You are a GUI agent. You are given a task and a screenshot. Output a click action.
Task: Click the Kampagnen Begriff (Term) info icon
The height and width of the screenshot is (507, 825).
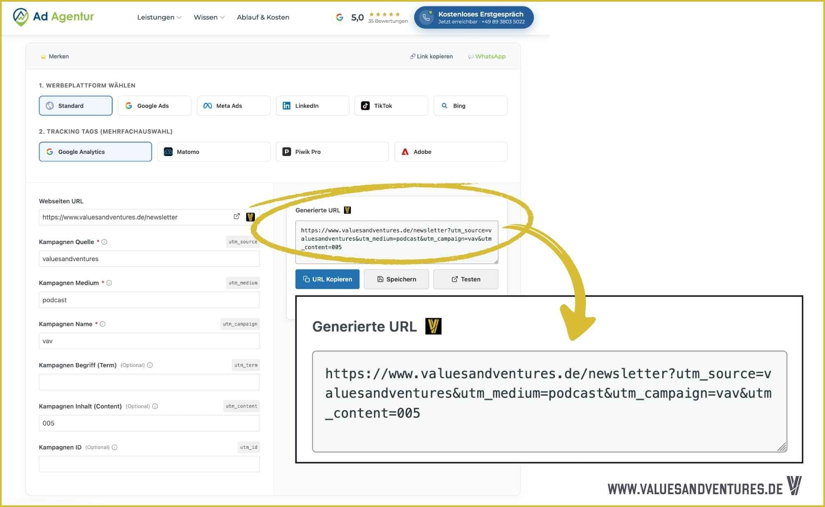click(150, 365)
